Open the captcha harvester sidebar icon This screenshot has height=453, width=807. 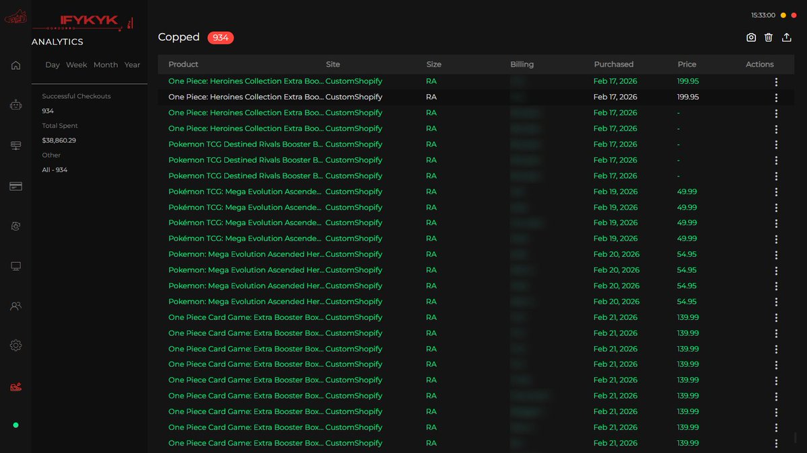coord(15,226)
